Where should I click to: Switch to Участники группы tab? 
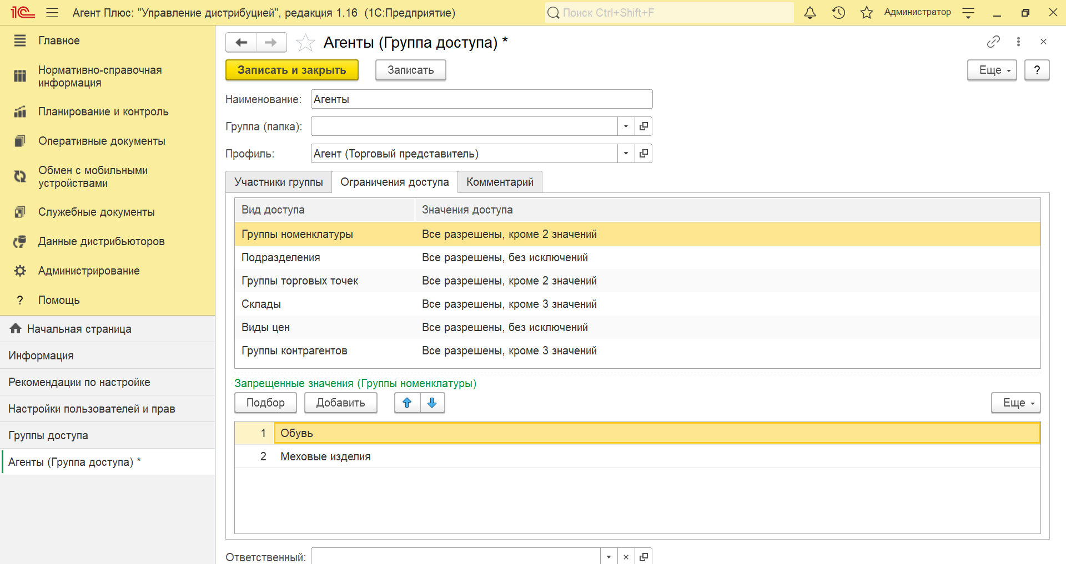(x=279, y=182)
